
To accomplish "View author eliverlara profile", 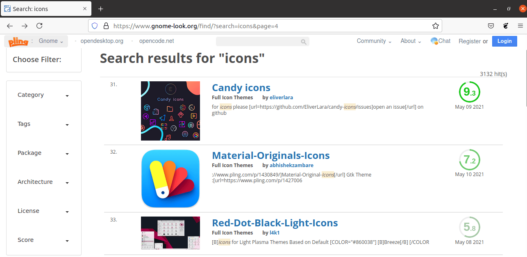I will (x=281, y=98).
